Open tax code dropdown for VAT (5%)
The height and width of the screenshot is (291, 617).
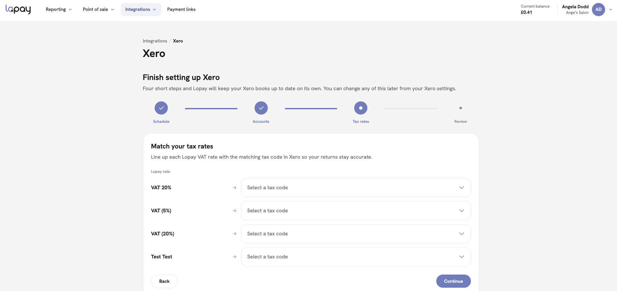356,211
